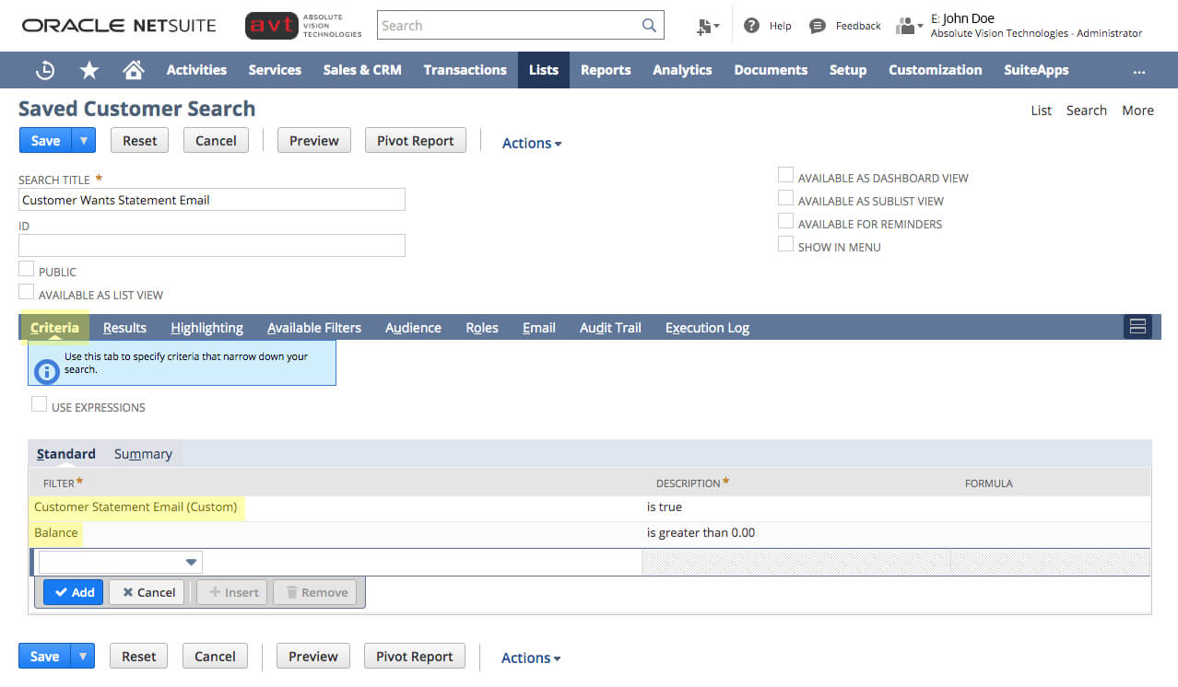
Task: Open the Reports menu in the navigation bar
Action: pyautogui.click(x=606, y=69)
